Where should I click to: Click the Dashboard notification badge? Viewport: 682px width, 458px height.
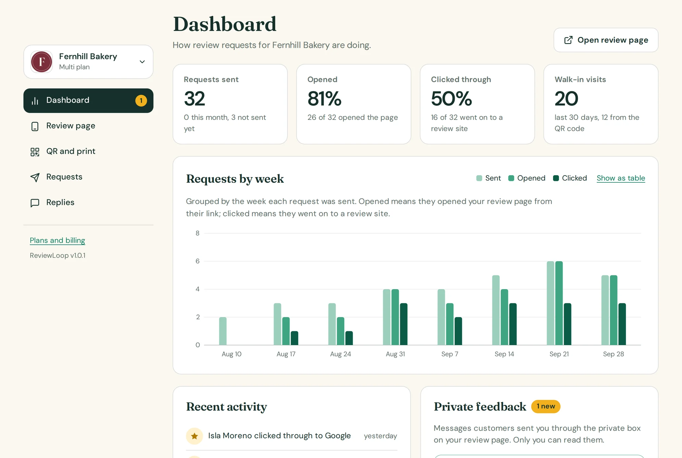[x=141, y=101]
